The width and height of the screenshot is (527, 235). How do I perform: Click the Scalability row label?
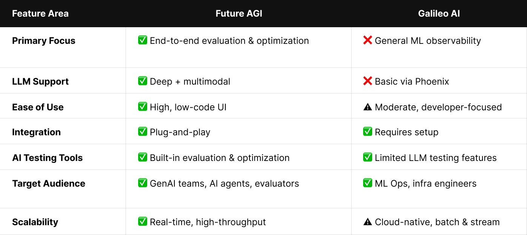click(35, 222)
